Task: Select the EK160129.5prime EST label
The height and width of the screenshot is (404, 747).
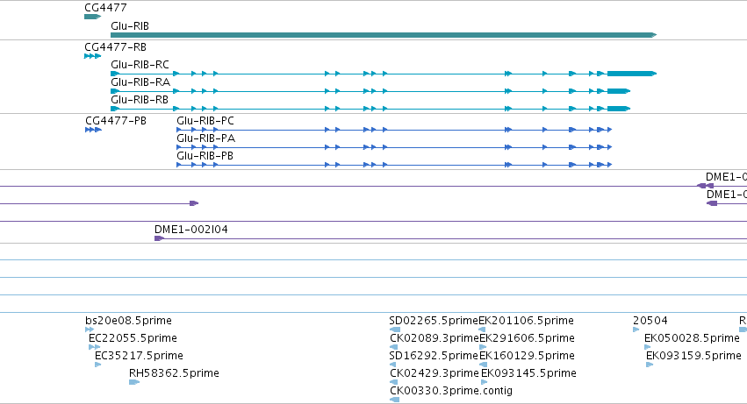Action: [x=527, y=356]
